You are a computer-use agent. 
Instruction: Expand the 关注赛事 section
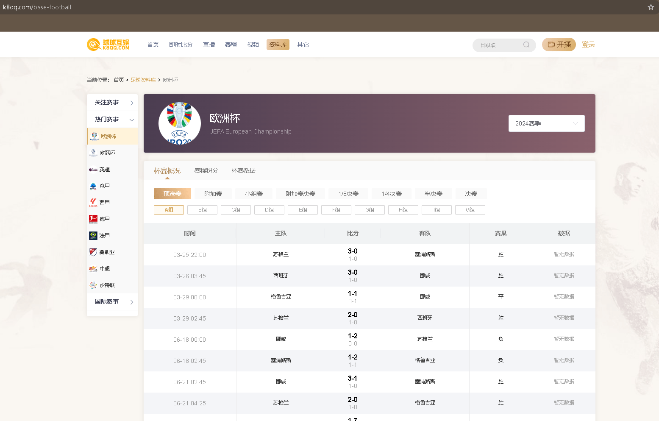(x=112, y=103)
